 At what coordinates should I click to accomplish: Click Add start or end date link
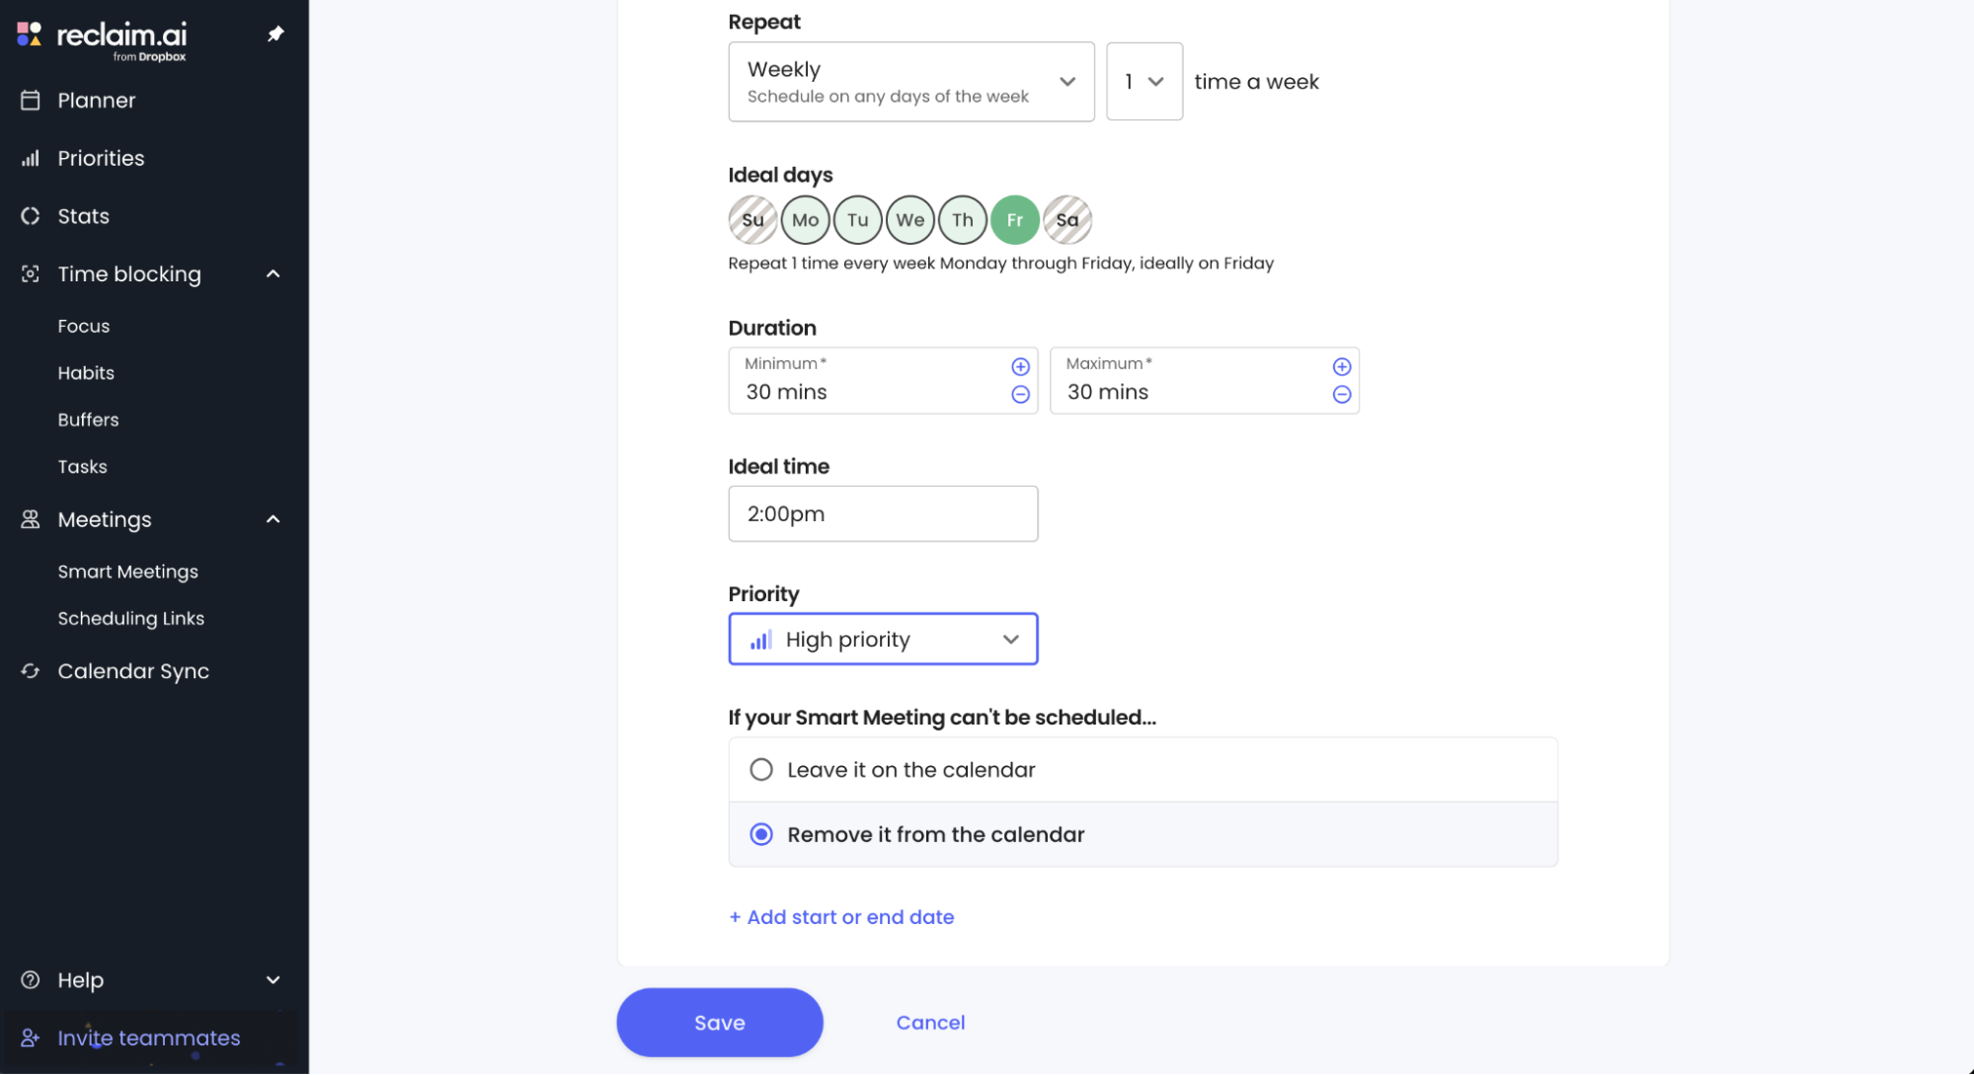(841, 918)
